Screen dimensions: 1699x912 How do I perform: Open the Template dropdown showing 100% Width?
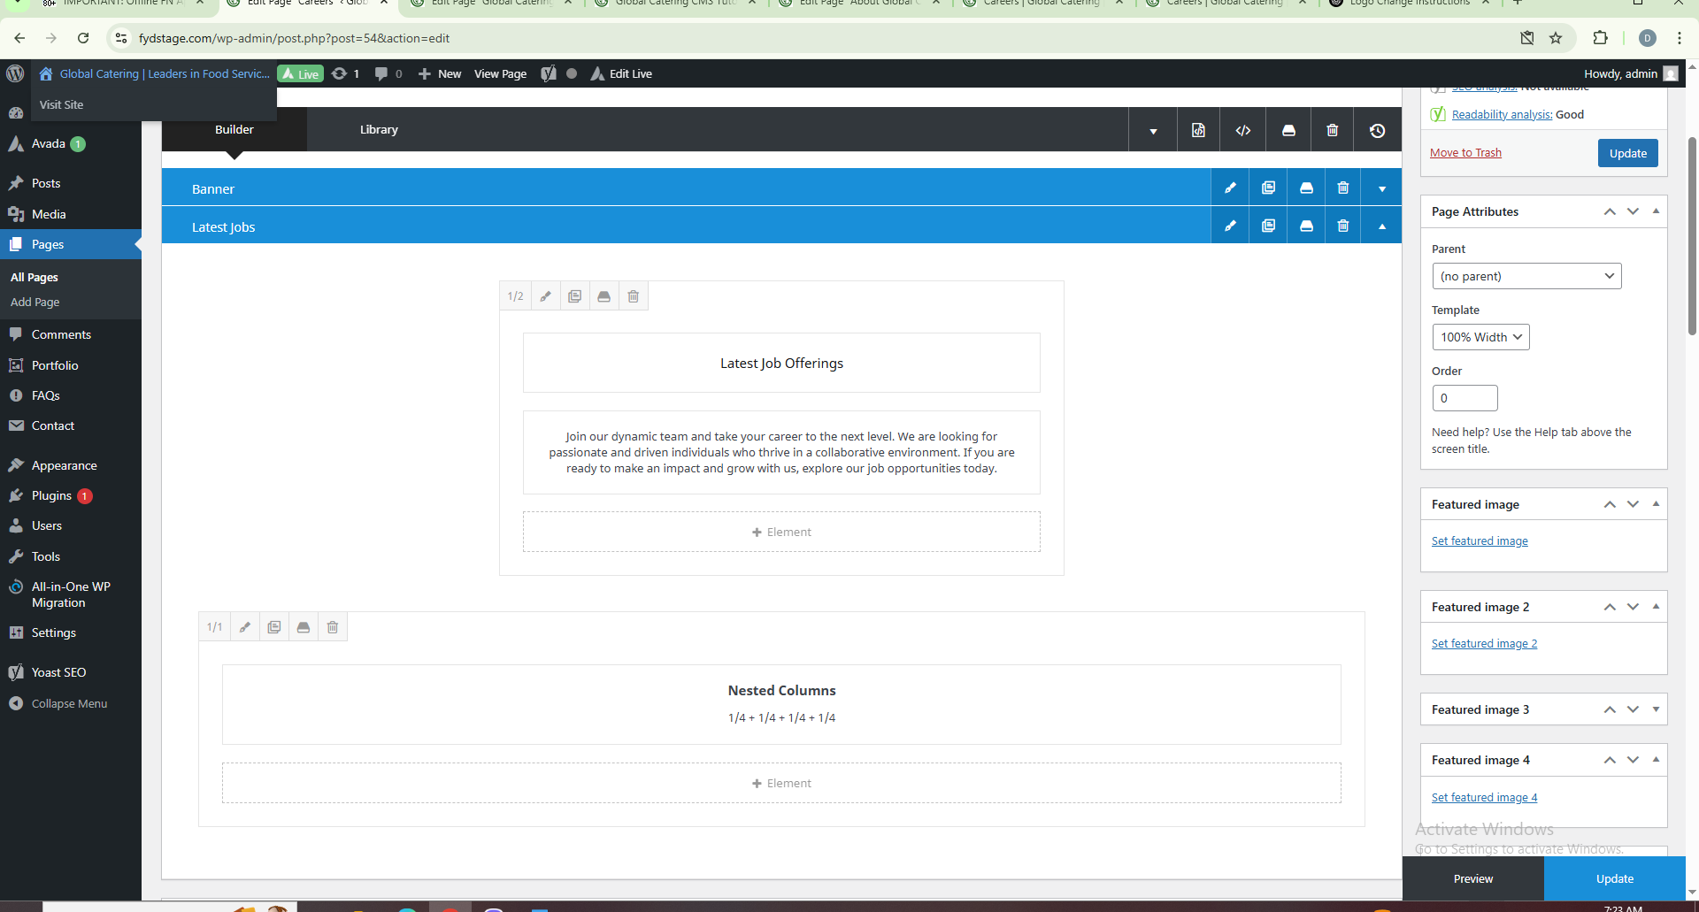(1480, 337)
